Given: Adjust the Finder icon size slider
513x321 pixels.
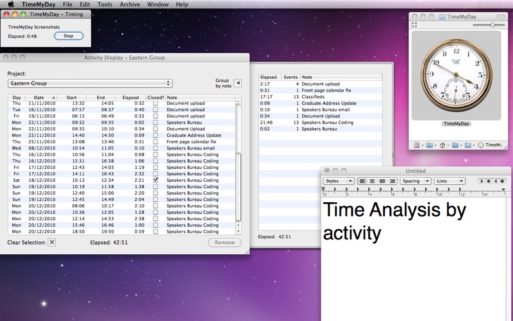Looking at the screenshot, I should pyautogui.click(x=492, y=25).
